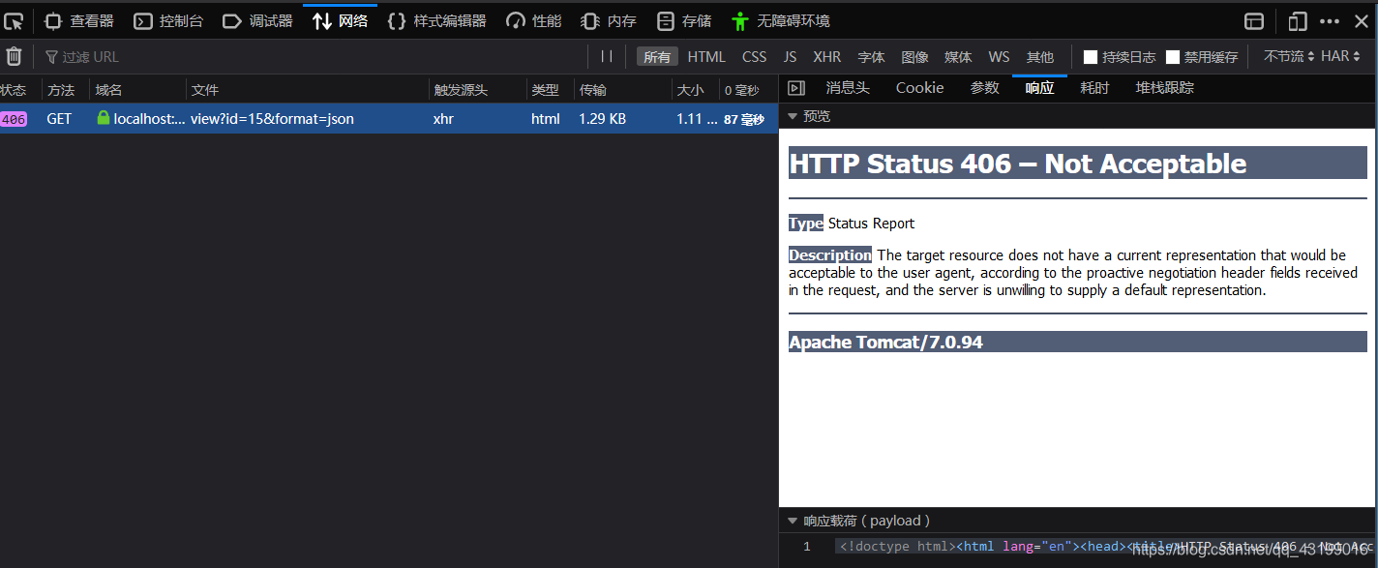Filter requests by WS
Image resolution: width=1378 pixels, height=568 pixels.
pyautogui.click(x=999, y=57)
